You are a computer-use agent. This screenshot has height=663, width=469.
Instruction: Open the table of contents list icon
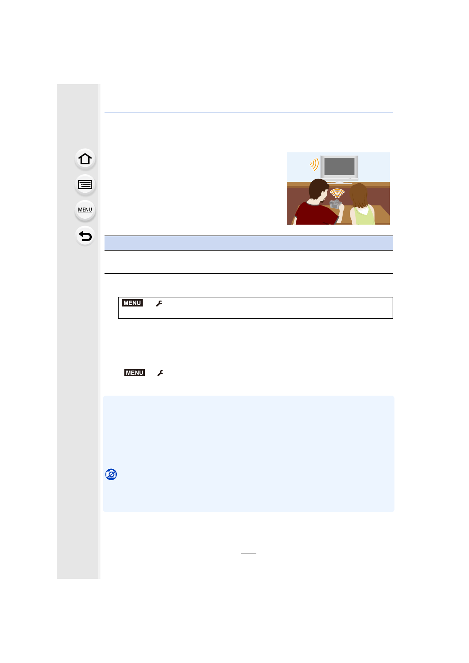tap(85, 185)
